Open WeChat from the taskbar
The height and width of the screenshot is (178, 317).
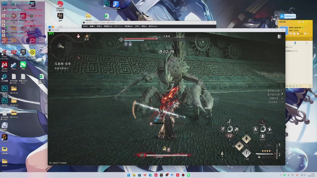(x=189, y=175)
